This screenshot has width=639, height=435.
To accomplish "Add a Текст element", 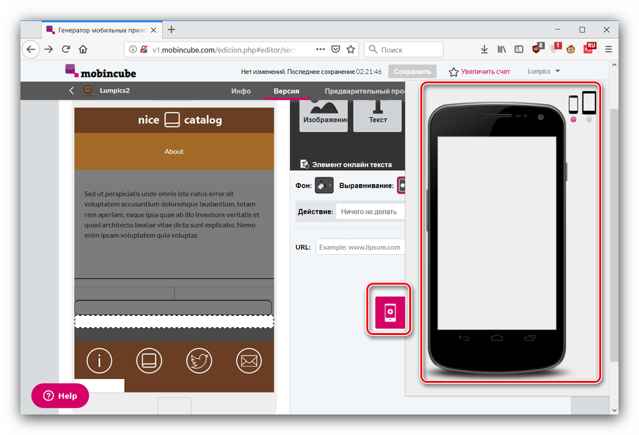I will [378, 116].
